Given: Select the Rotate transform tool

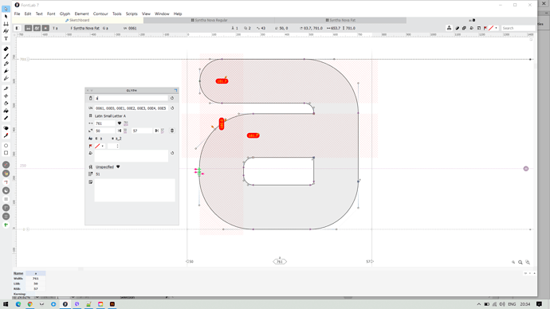Looking at the screenshot, I should [6, 103].
